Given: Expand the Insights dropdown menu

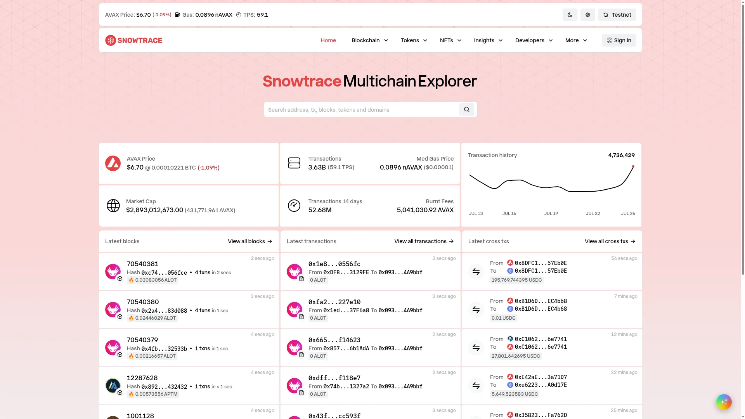Looking at the screenshot, I should (488, 40).
